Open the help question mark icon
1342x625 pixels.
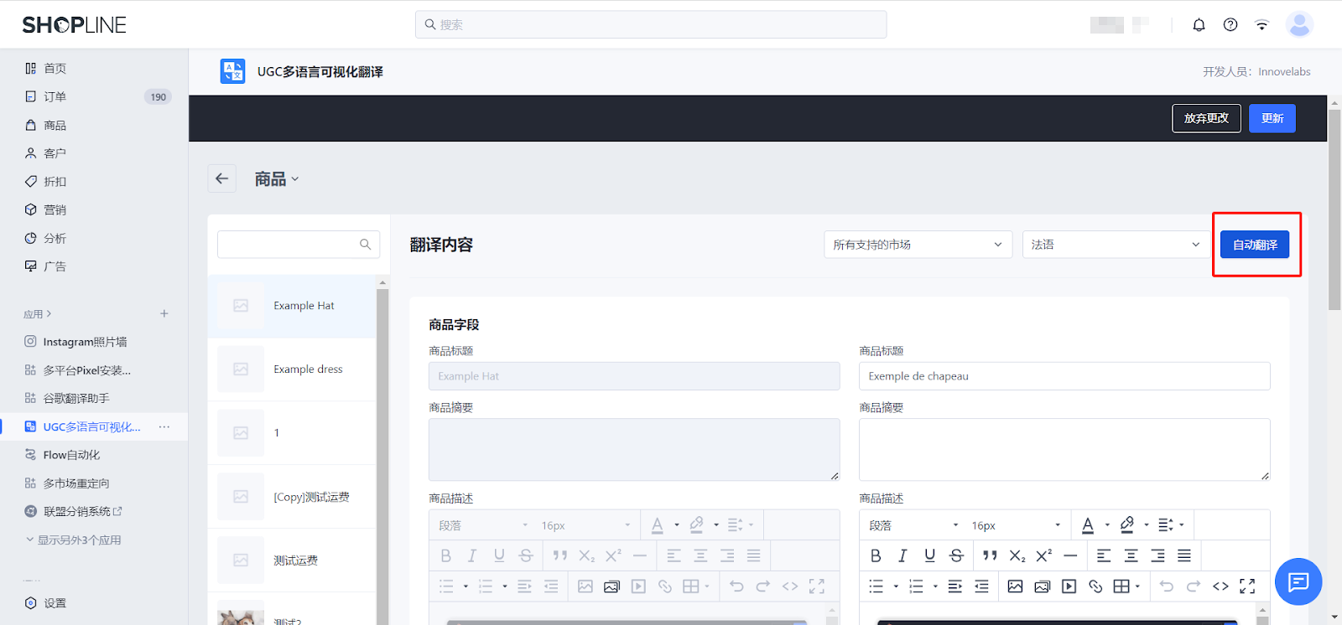click(1230, 25)
